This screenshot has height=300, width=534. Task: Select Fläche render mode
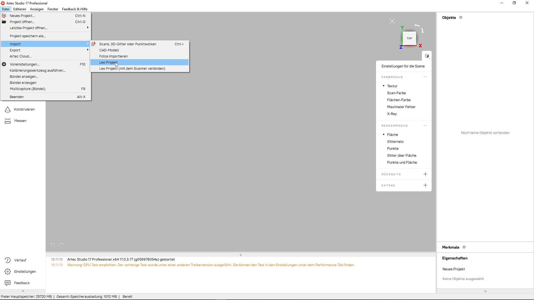[392, 135]
